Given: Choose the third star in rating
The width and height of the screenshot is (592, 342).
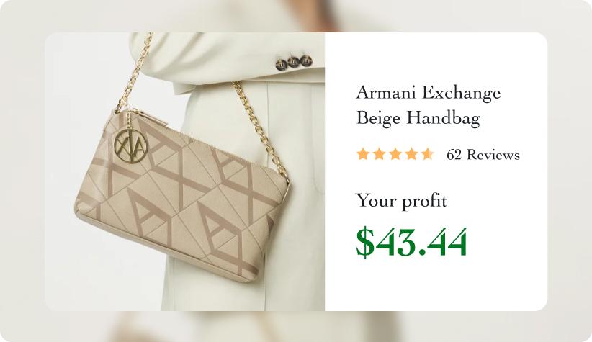Looking at the screenshot, I should click(395, 154).
